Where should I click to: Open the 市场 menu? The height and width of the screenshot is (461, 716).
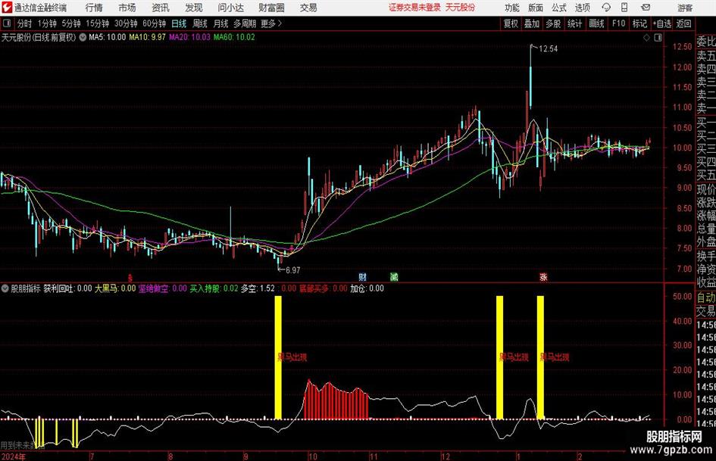click(x=127, y=8)
